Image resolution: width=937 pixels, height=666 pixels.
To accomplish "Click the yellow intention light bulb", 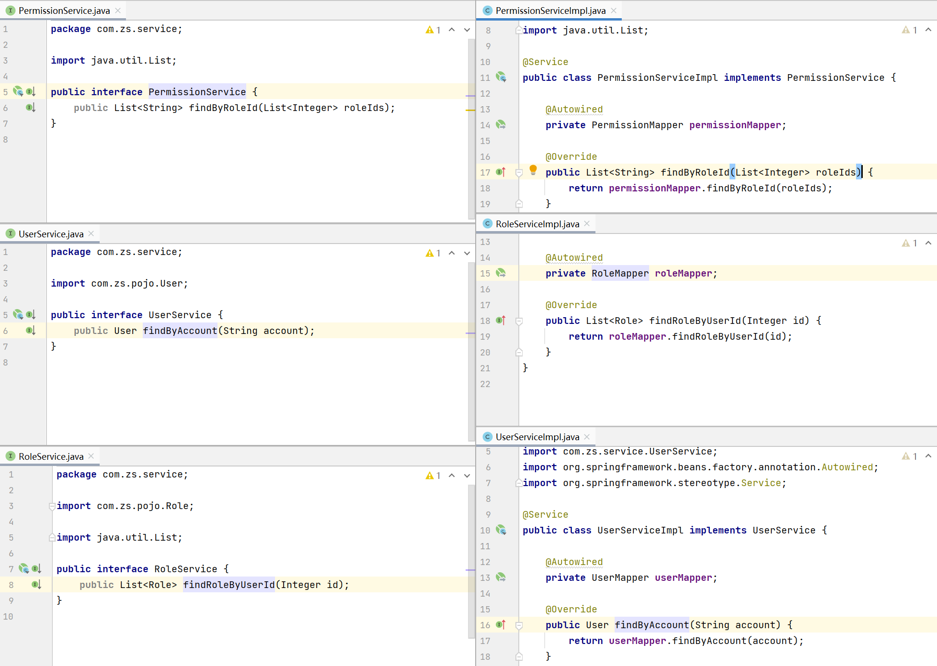I will click(533, 170).
